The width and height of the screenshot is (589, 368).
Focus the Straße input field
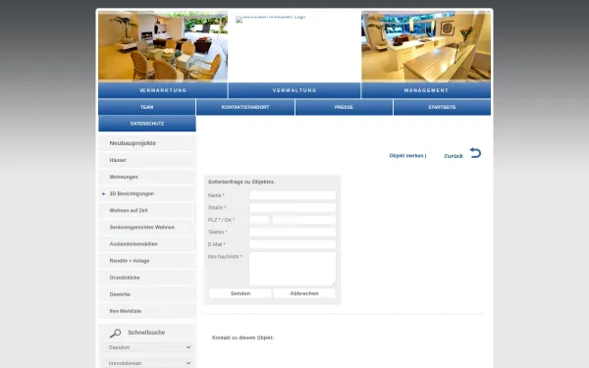click(293, 208)
